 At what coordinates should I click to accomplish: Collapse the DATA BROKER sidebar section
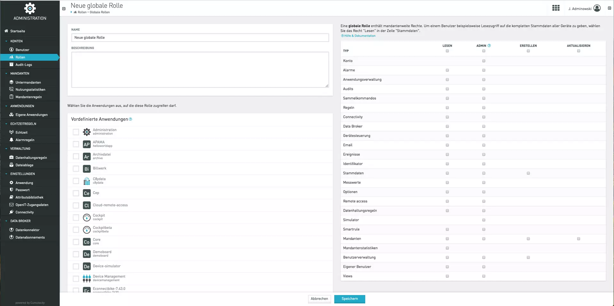point(6,221)
